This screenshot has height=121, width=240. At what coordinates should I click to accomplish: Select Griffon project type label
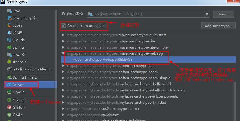[19, 108]
